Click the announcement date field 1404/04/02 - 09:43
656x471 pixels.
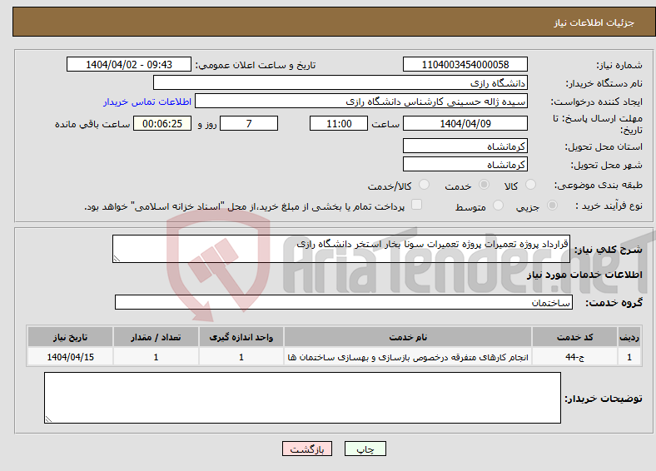(x=129, y=65)
